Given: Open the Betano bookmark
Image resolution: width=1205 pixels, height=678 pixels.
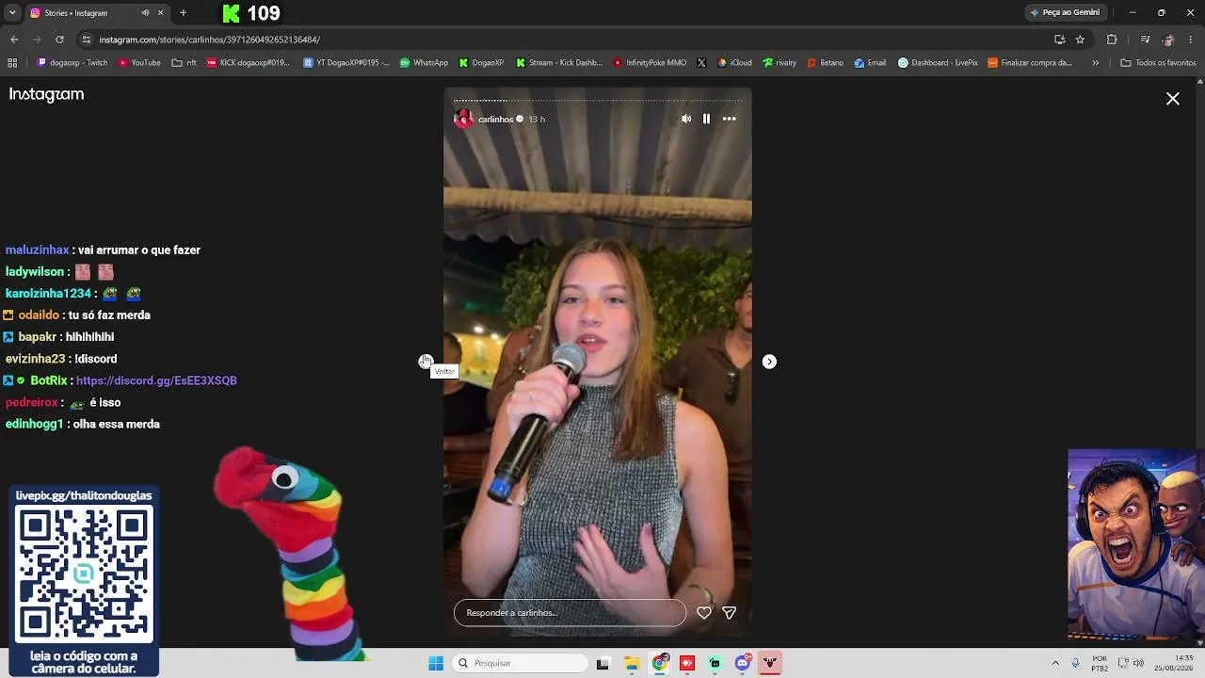Looking at the screenshot, I should [x=825, y=63].
